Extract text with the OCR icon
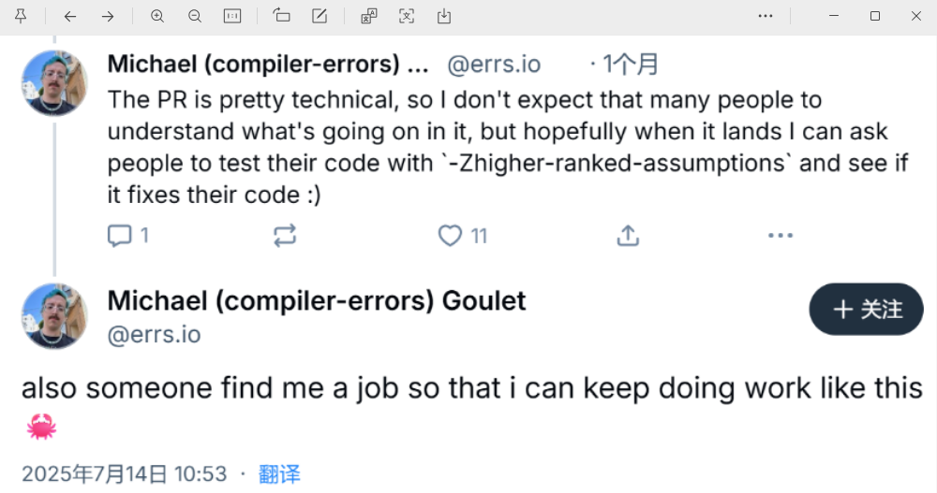This screenshot has width=937, height=493. pos(406,16)
